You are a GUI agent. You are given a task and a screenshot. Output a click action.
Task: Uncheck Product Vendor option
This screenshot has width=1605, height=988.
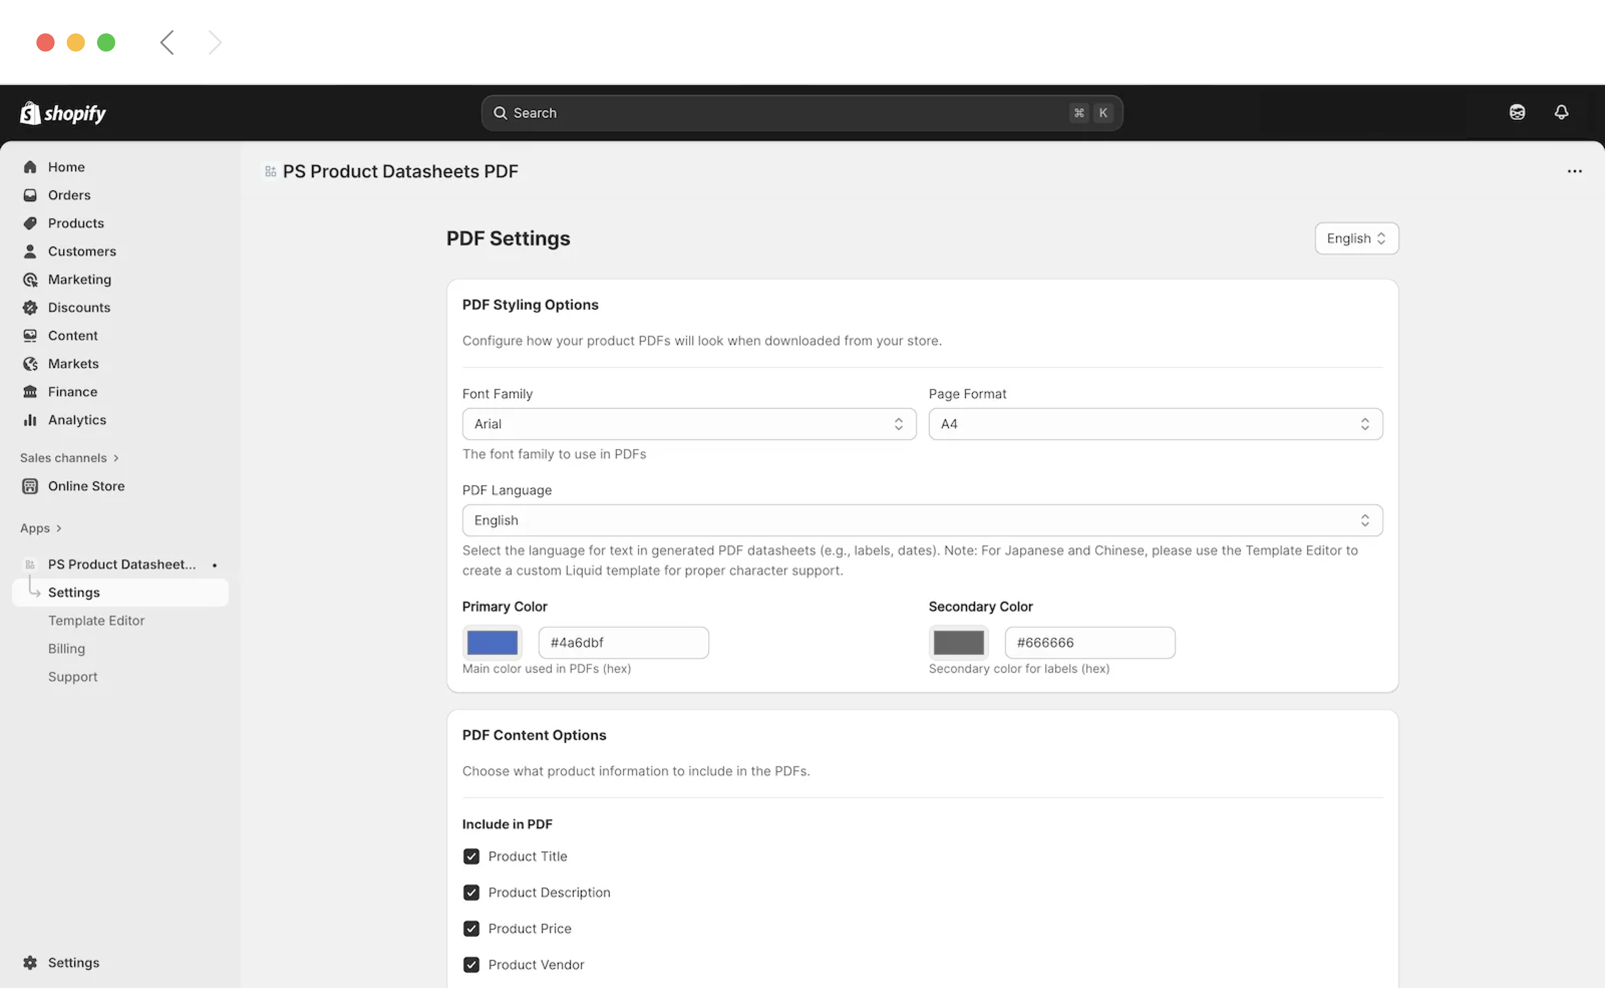(471, 965)
